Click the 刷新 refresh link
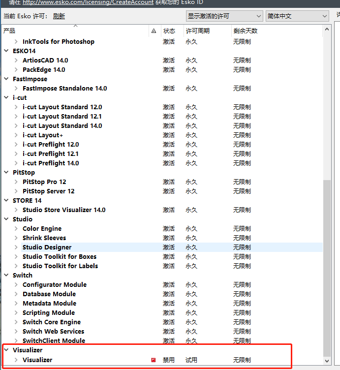The width and height of the screenshot is (340, 370). point(59,16)
